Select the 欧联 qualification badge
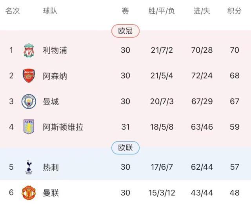251x207 pixels. click(125, 148)
